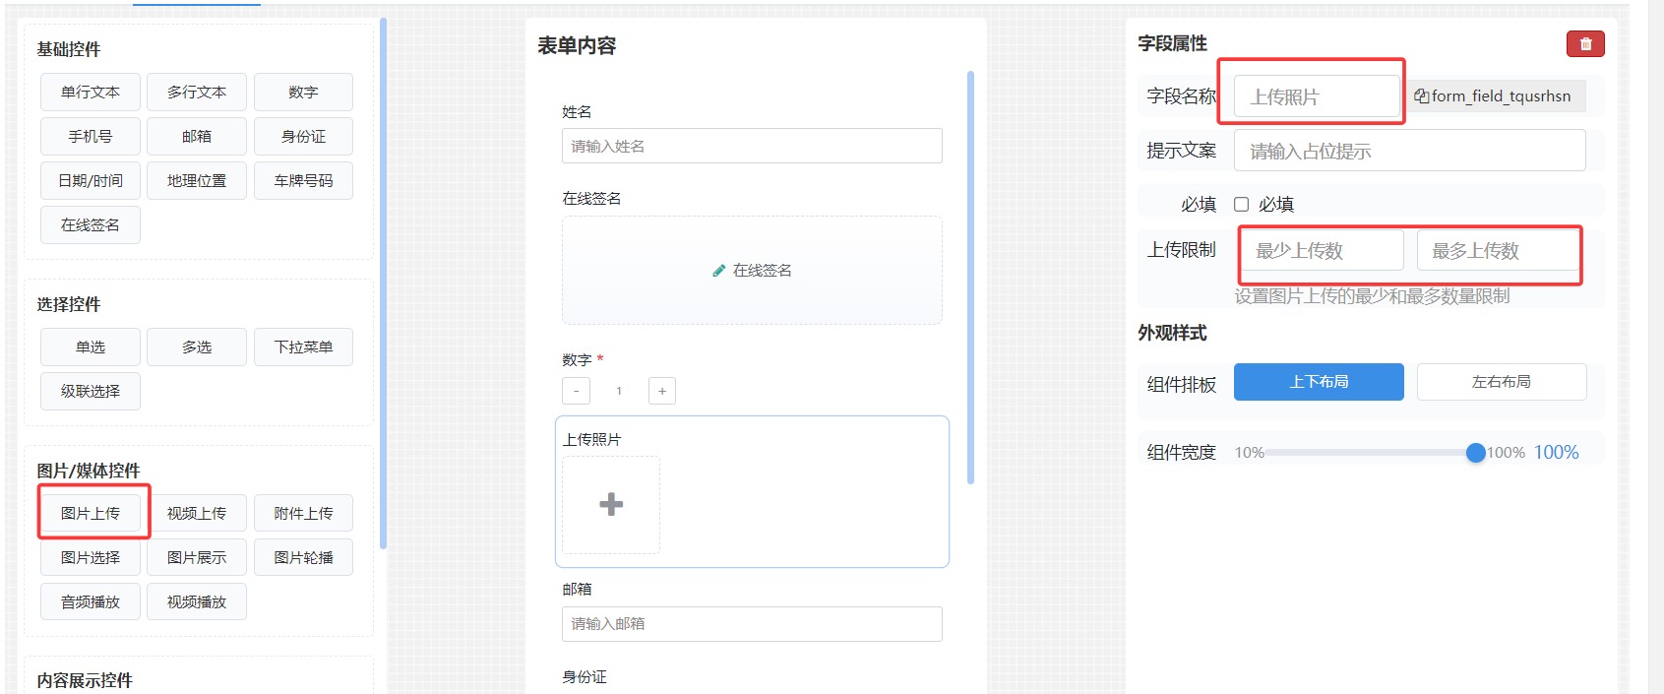Add 数字 control
The image size is (1664, 694).
click(x=303, y=92)
